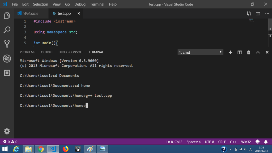Open the Help menu
Viewport: 272px width, 153px height.
click(113, 4)
